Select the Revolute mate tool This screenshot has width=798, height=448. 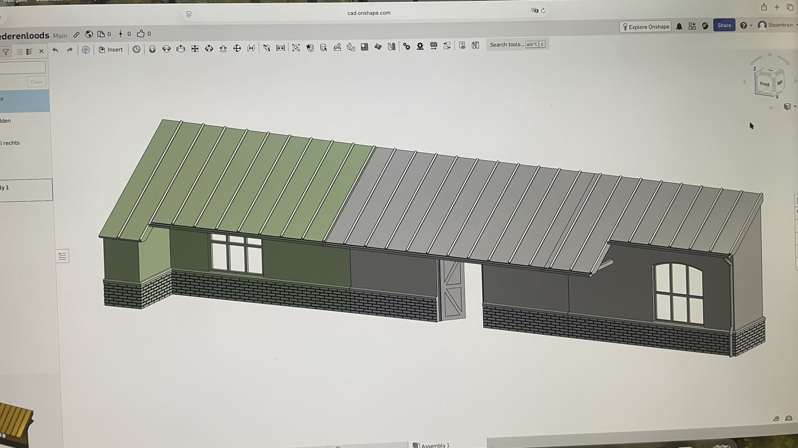pyautogui.click(x=166, y=49)
